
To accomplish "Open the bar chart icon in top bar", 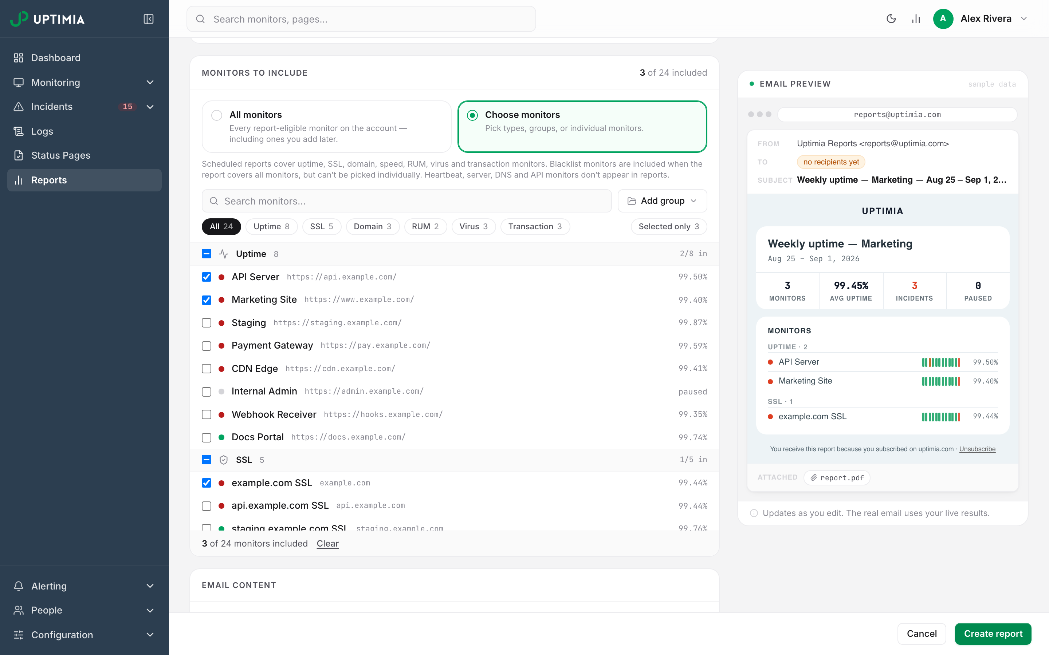I will pos(916,19).
